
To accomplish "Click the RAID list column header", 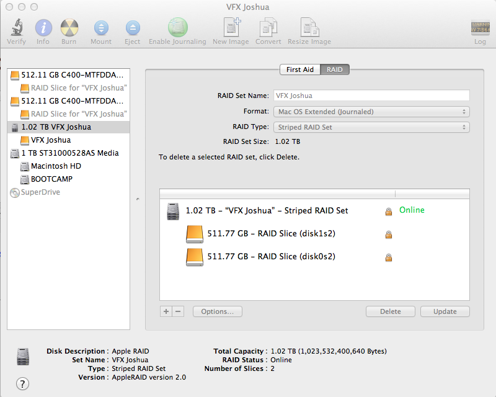I will pyautogui.click(x=314, y=194).
